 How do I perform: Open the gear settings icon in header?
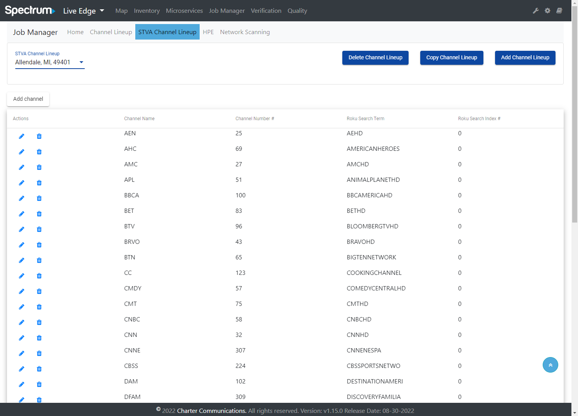click(547, 11)
